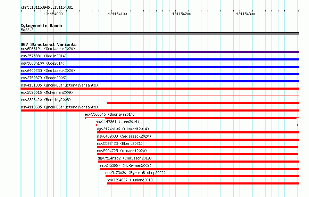The image size is (309, 197).
Task: Click the 131154000 ruler position
Action: [53, 14]
